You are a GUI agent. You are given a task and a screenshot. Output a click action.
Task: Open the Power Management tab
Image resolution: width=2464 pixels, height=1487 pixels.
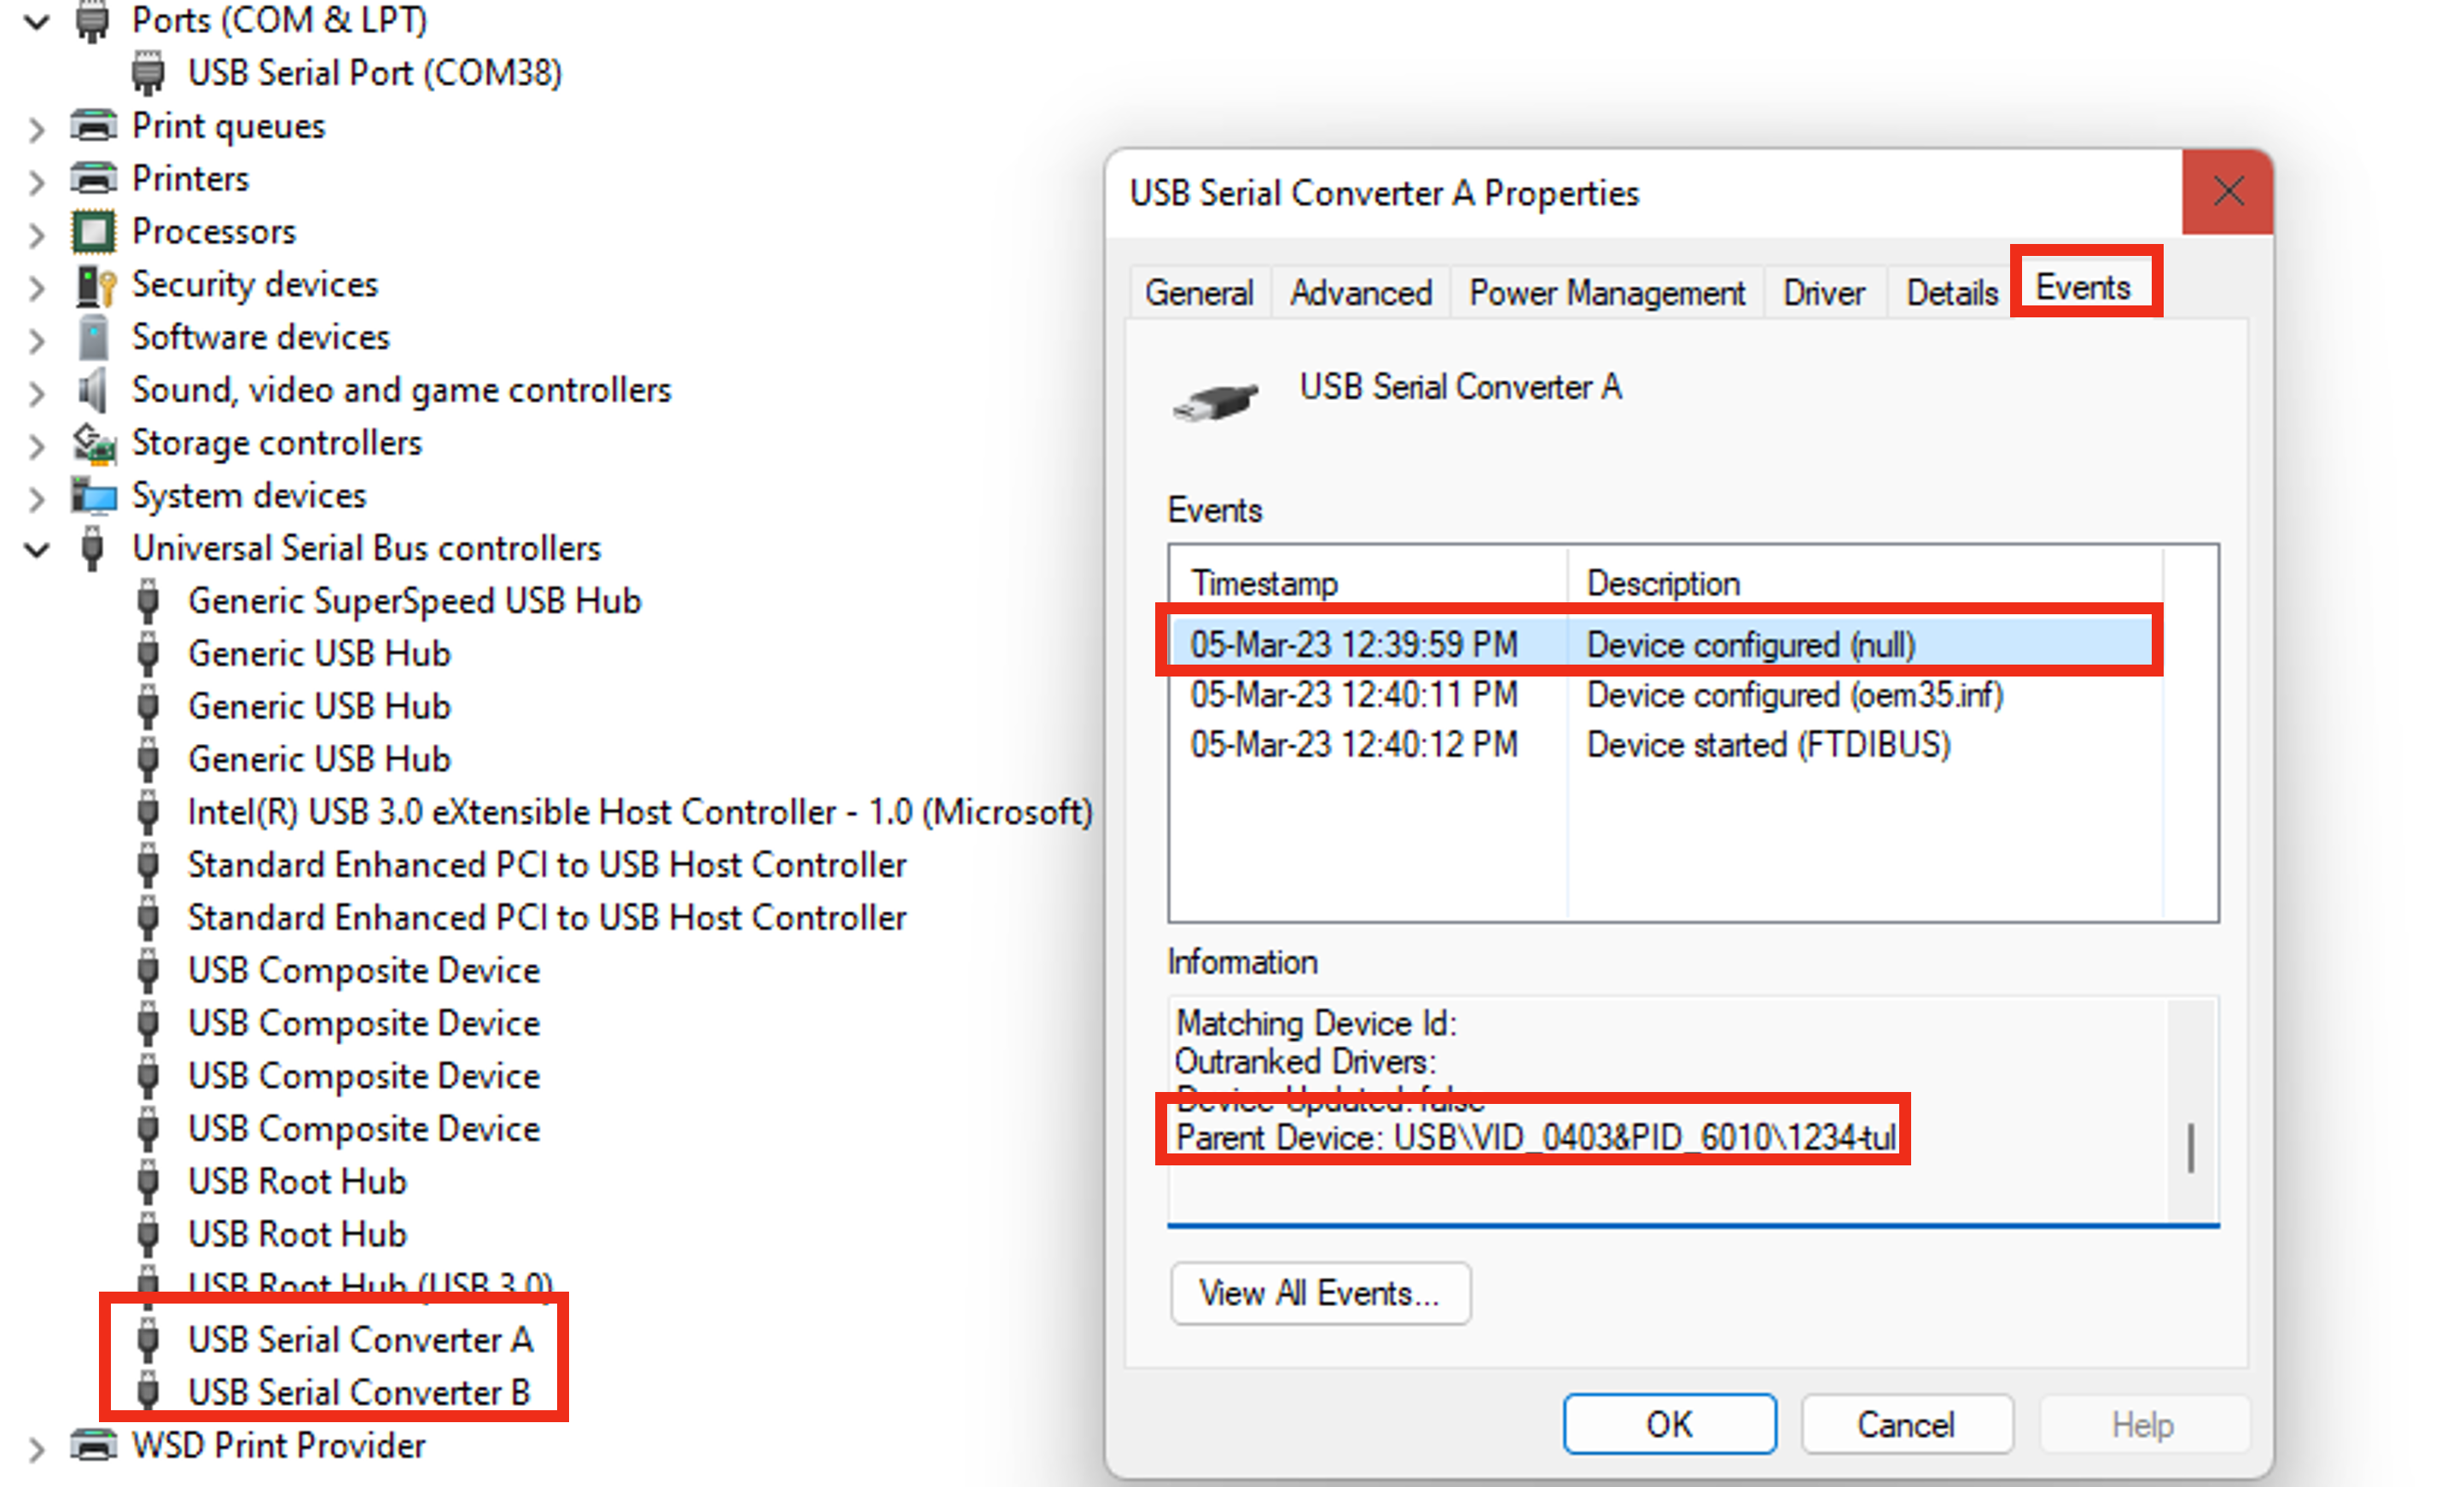point(1607,293)
